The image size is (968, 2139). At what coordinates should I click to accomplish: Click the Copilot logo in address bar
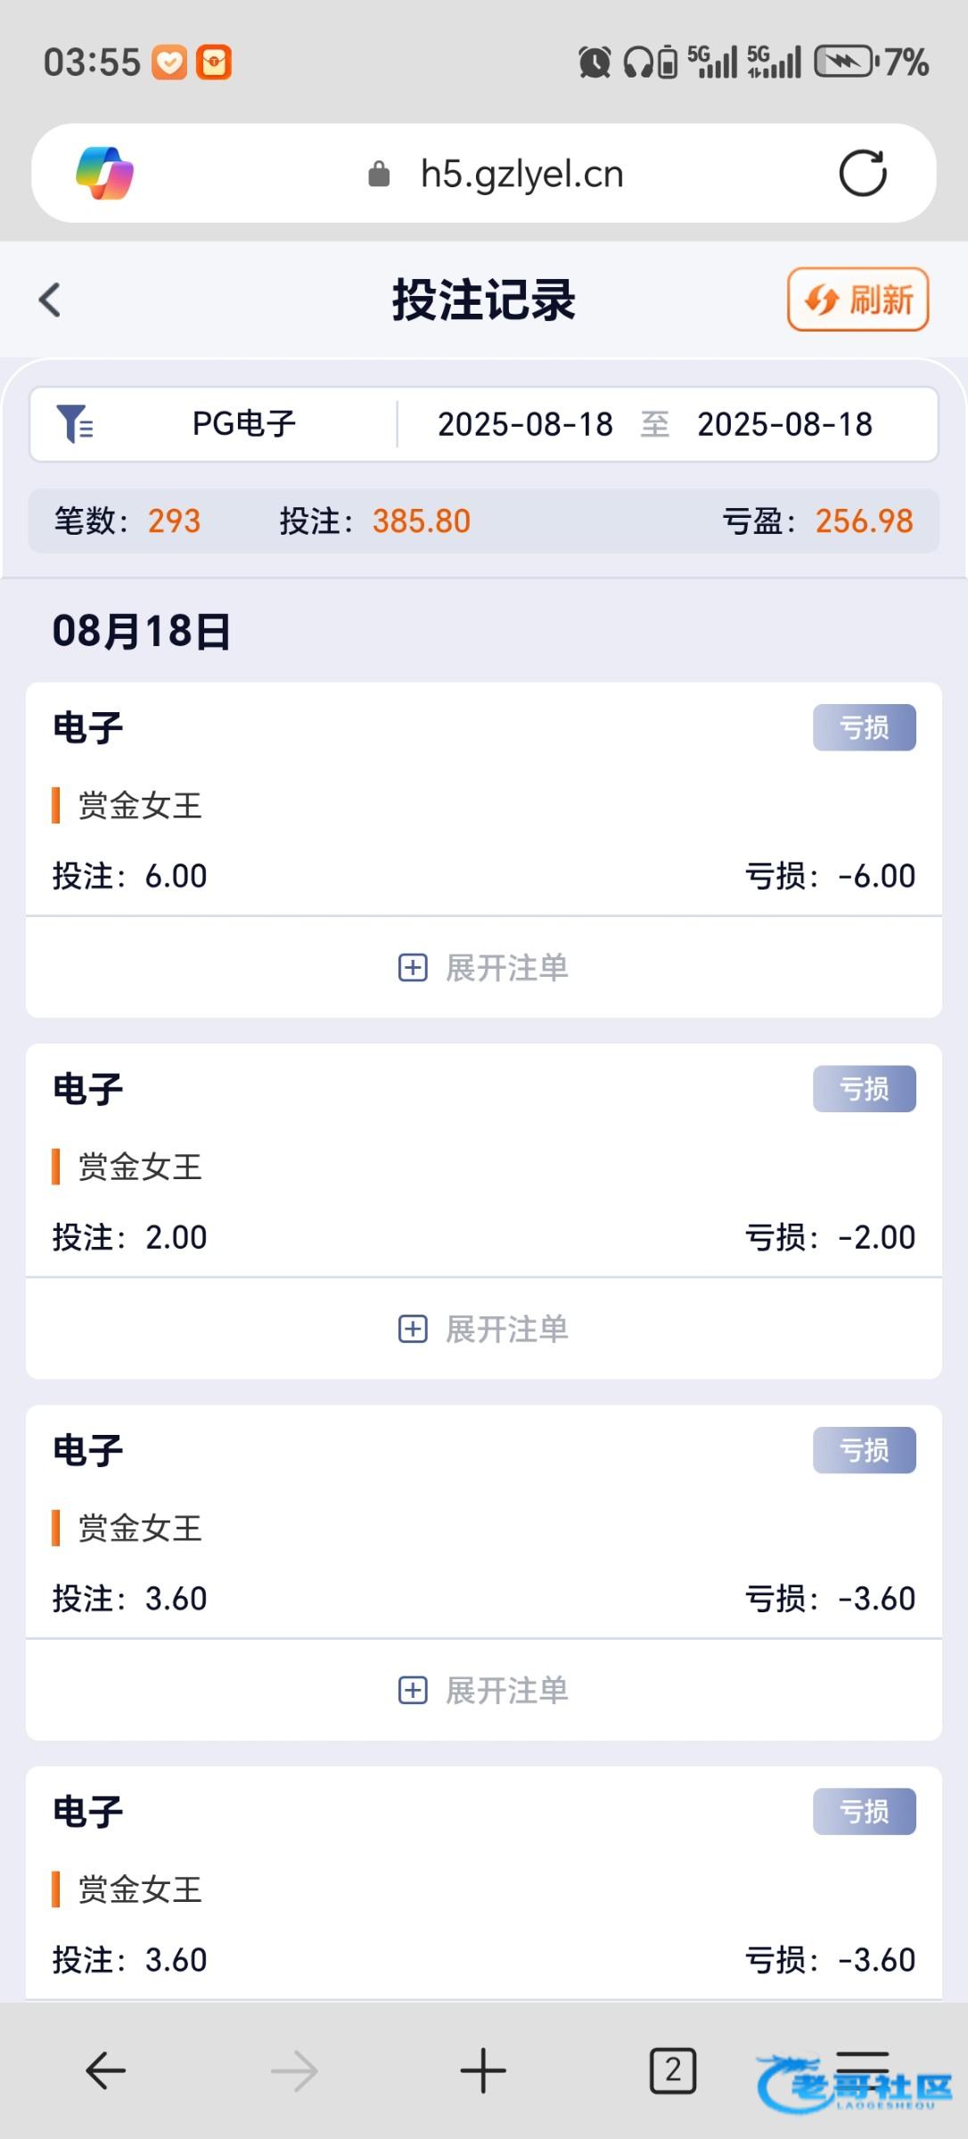[105, 173]
